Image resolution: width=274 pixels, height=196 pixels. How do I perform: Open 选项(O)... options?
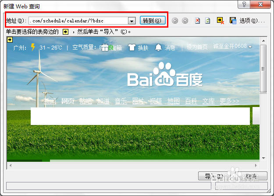pos(252,21)
